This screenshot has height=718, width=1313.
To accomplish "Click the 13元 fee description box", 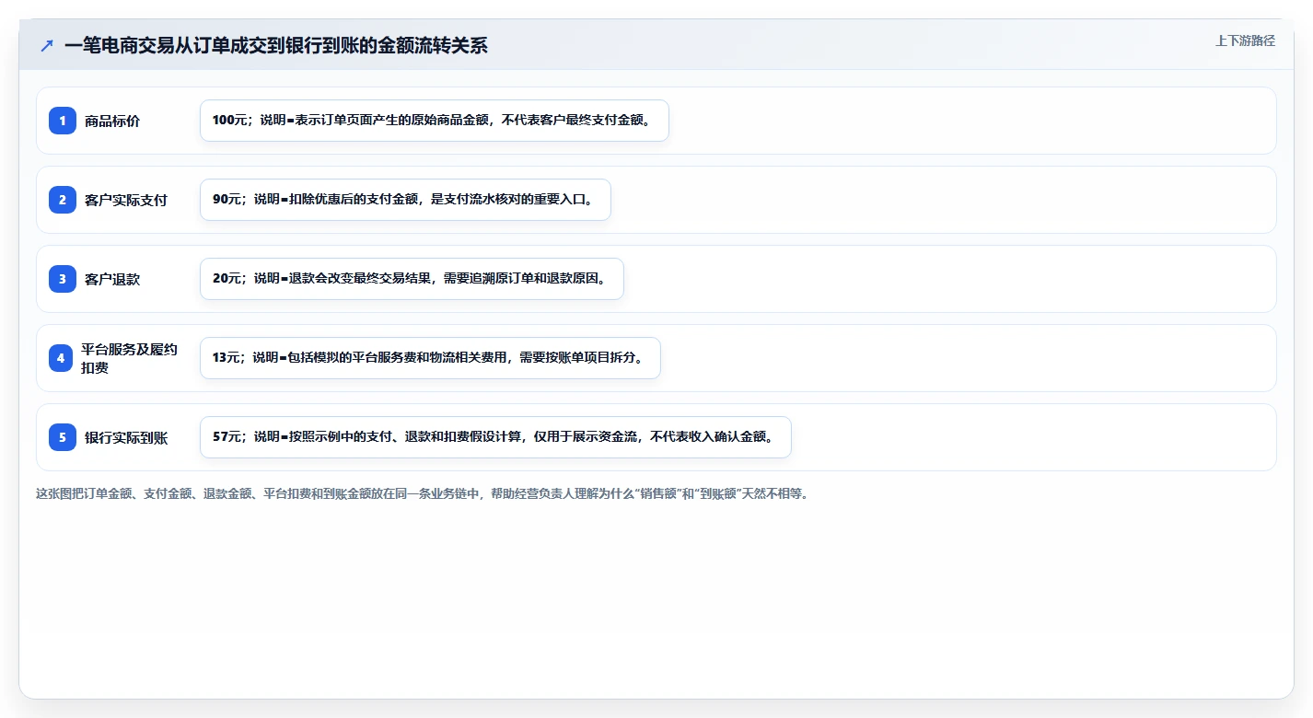I will pyautogui.click(x=430, y=358).
